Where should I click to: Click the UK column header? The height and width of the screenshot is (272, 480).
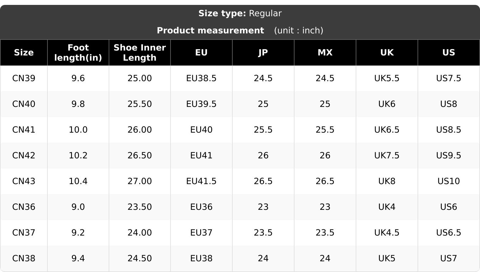coord(387,53)
